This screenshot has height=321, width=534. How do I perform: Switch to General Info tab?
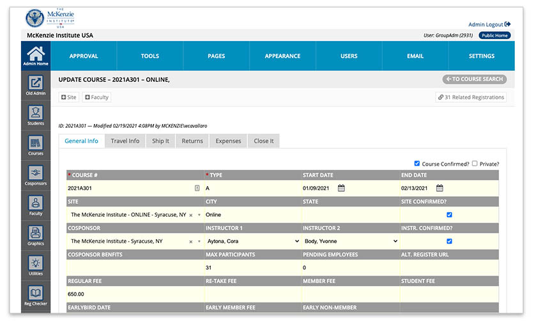(x=81, y=141)
